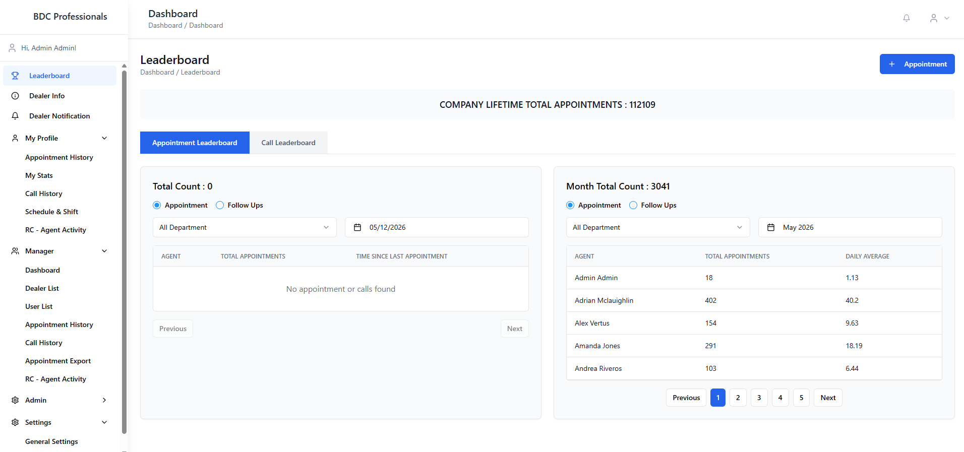This screenshot has width=964, height=452.
Task: Click the Amanda Jones row
Action: tap(754, 346)
